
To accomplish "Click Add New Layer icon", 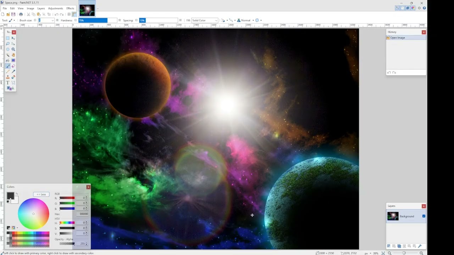I will coord(389,246).
